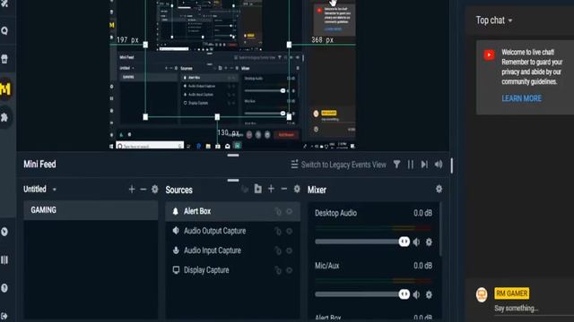Toggle lock on Display Capture source
Image resolution: width=574 pixels, height=322 pixels.
click(x=278, y=270)
